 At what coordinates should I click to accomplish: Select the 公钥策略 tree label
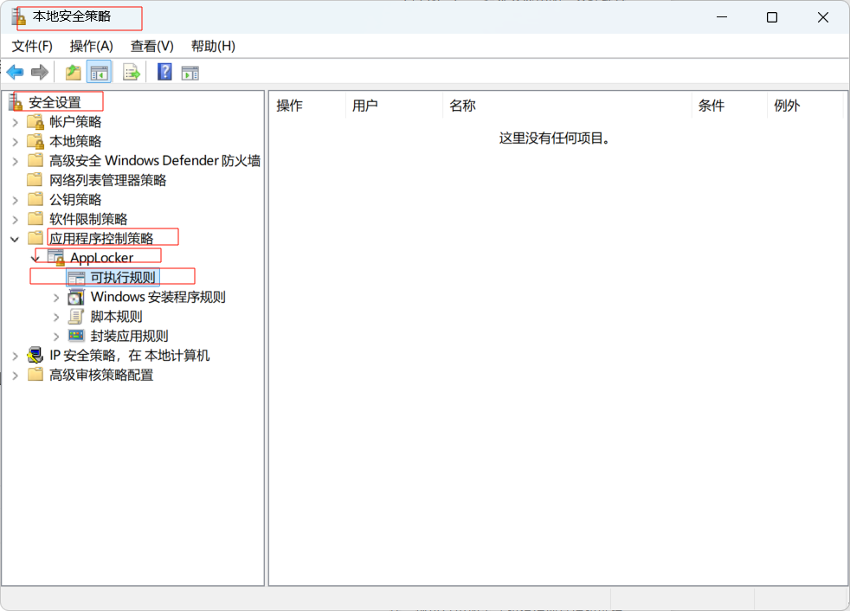[x=75, y=200]
